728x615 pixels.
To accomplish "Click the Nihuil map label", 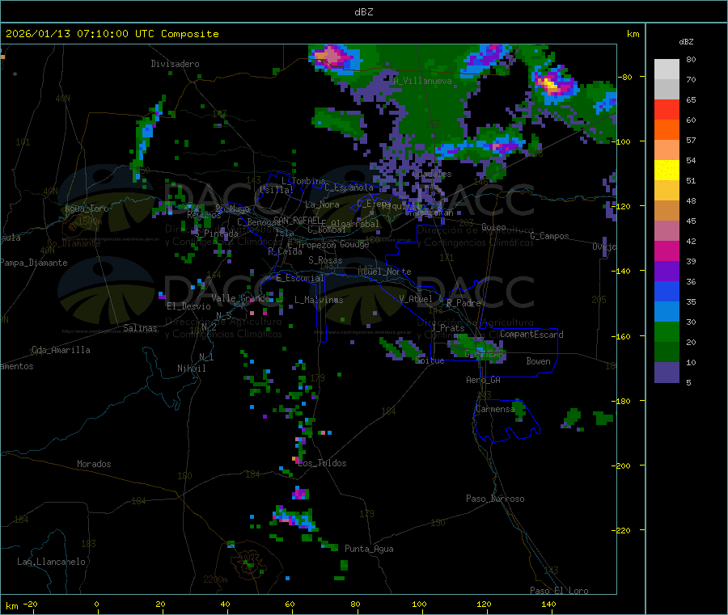I will point(191,369).
